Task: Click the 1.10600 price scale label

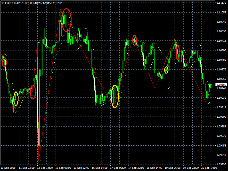Action: click(x=221, y=50)
